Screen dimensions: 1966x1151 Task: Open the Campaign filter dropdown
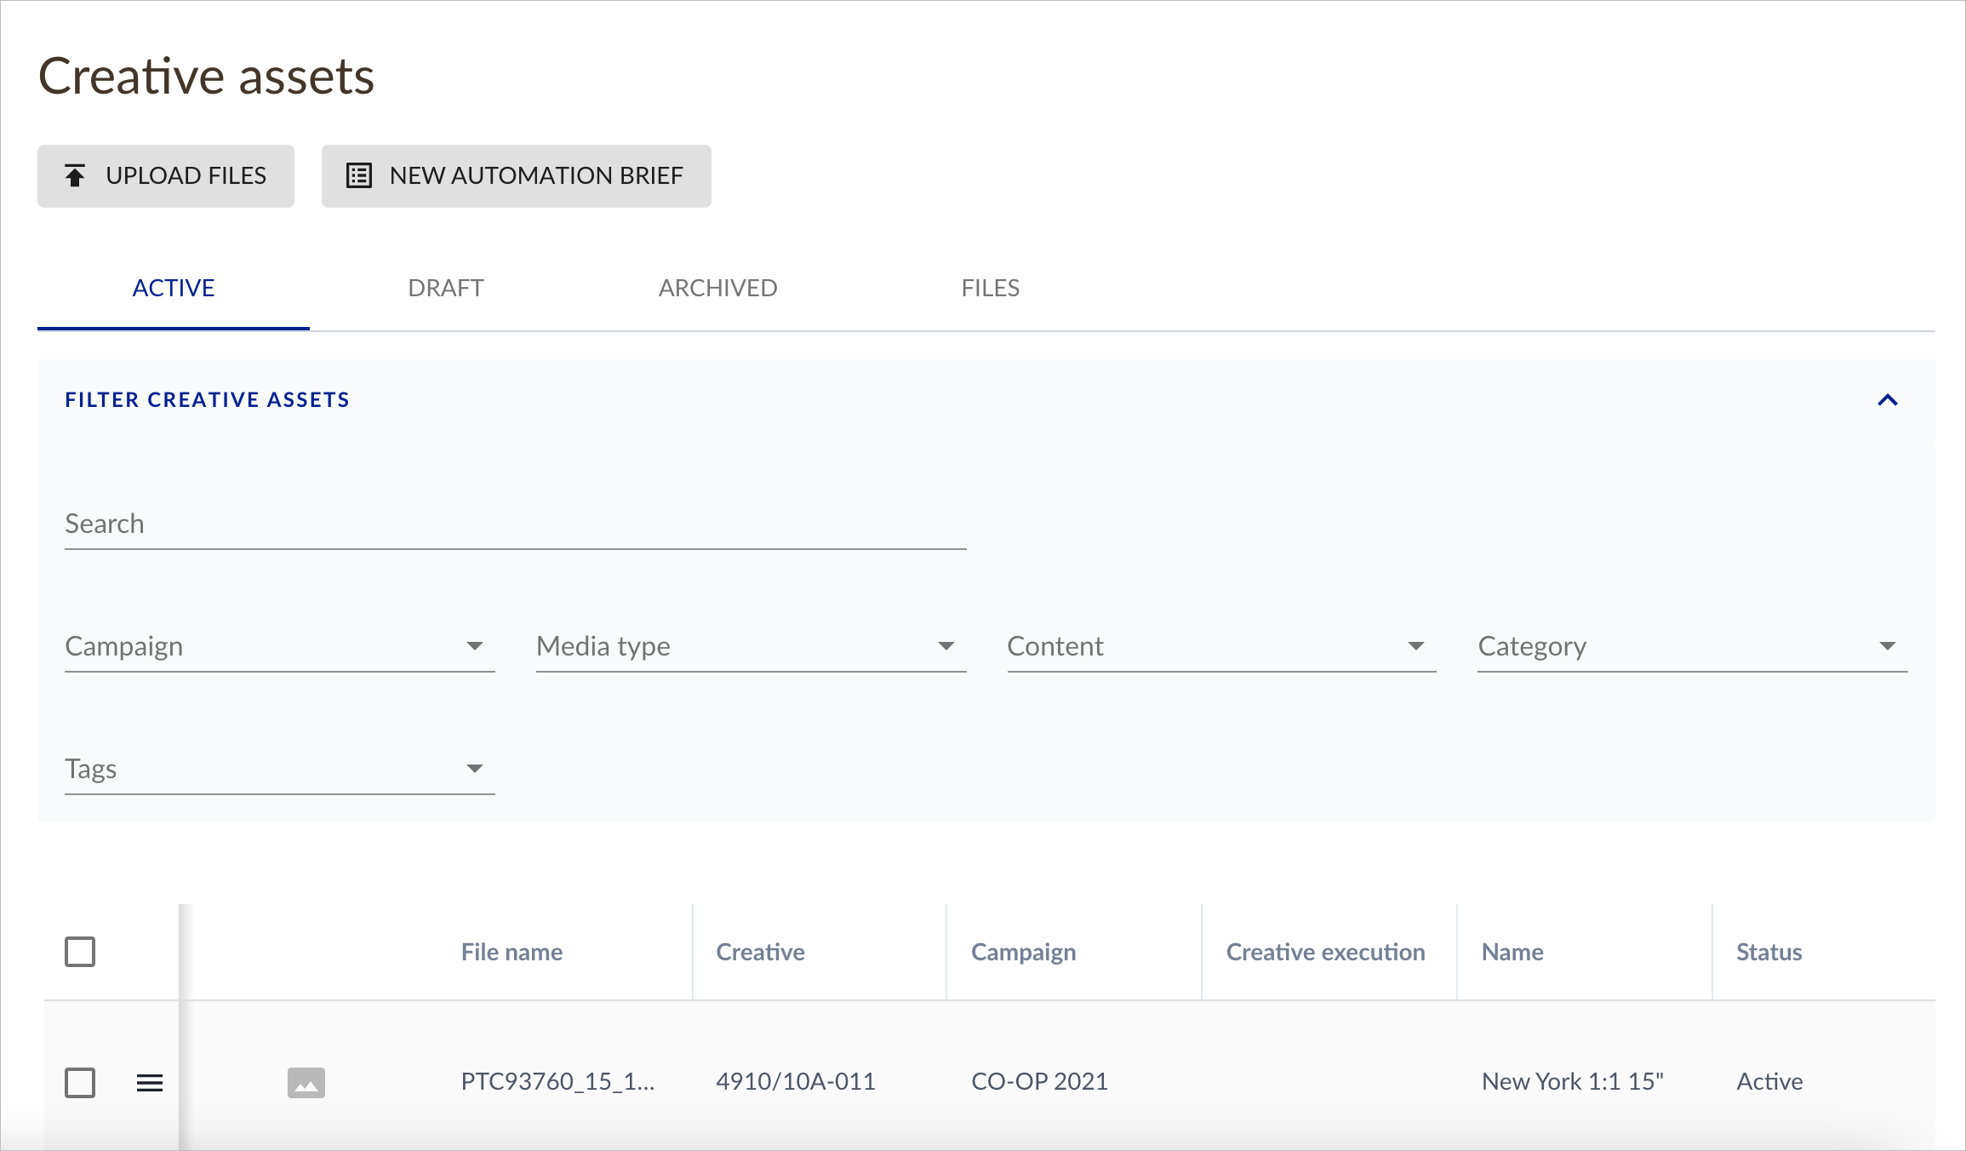pyautogui.click(x=280, y=647)
